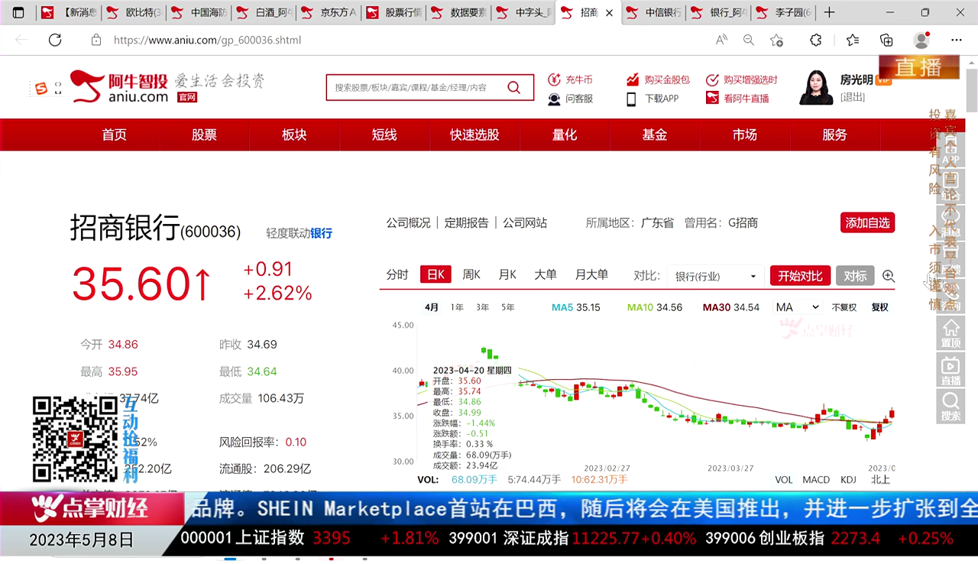Click the browser zoom out magnifier icon

pyautogui.click(x=749, y=41)
